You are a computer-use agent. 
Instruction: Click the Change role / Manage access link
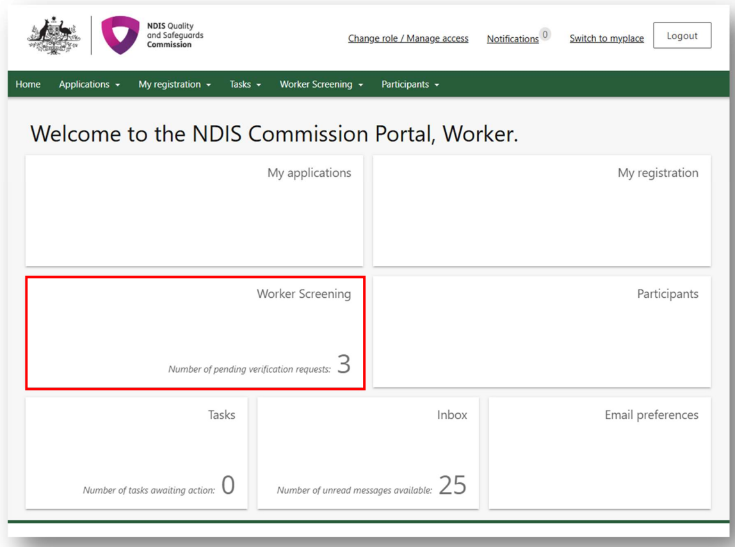[x=408, y=38]
